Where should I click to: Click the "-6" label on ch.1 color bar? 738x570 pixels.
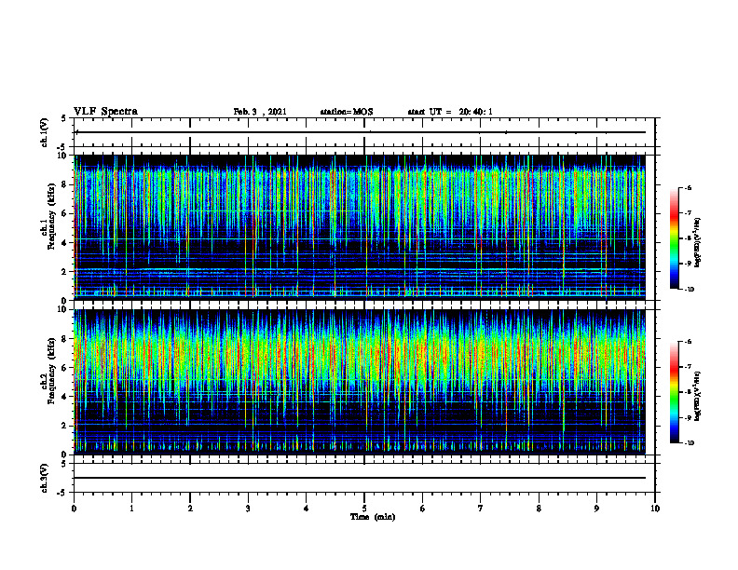689,188
